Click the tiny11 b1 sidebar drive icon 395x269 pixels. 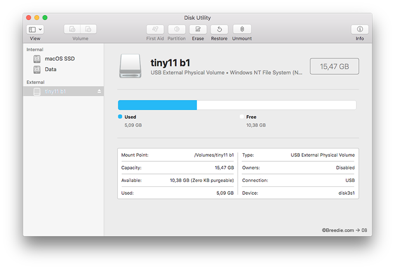tap(37, 91)
